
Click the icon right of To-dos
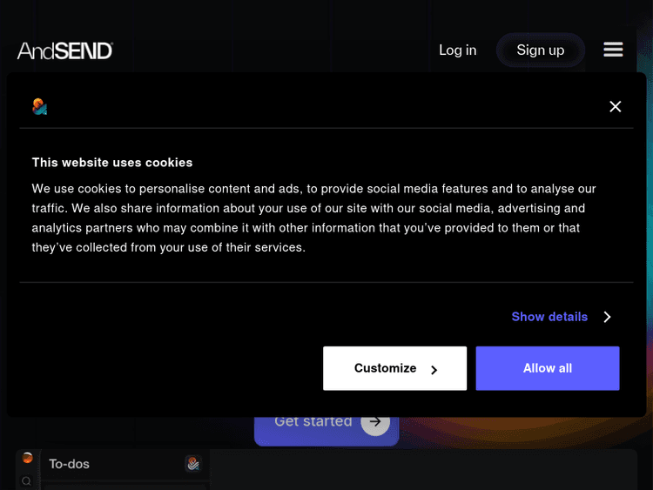[192, 464]
